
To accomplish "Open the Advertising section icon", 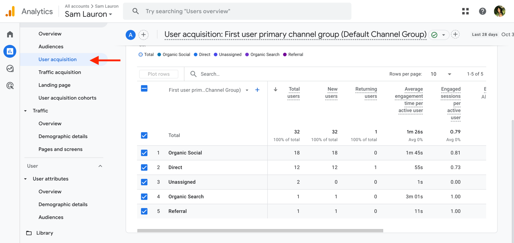I will (10, 86).
